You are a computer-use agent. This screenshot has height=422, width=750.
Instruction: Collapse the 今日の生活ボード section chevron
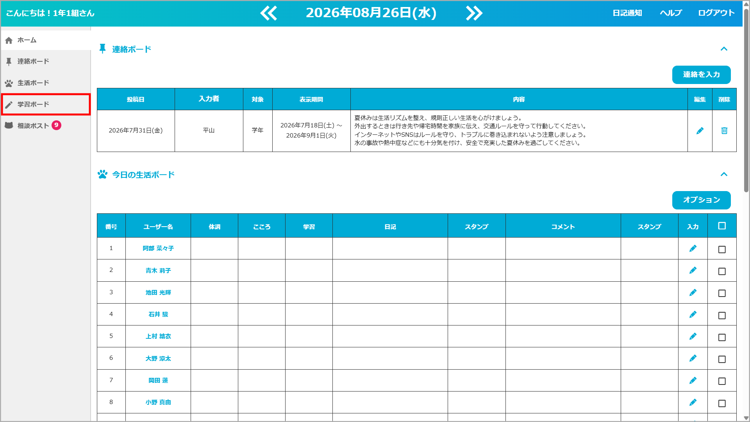(x=724, y=174)
